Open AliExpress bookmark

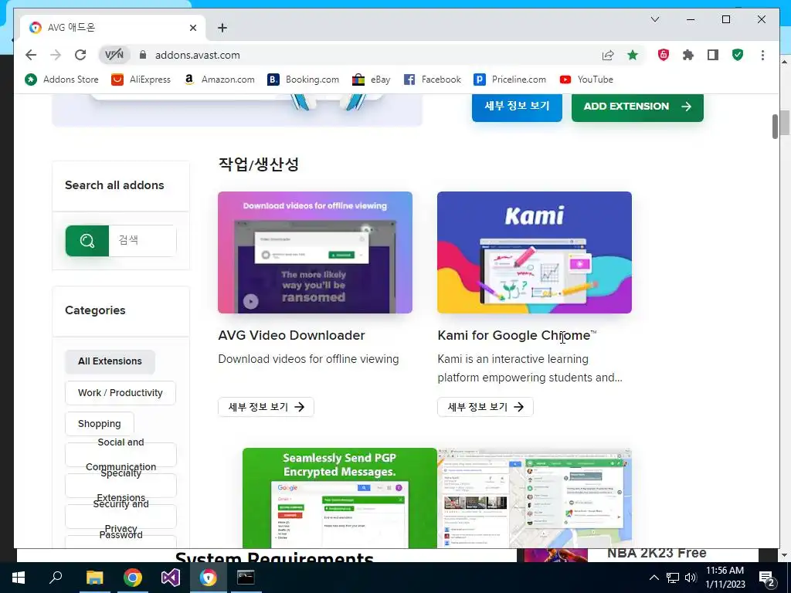click(x=141, y=80)
